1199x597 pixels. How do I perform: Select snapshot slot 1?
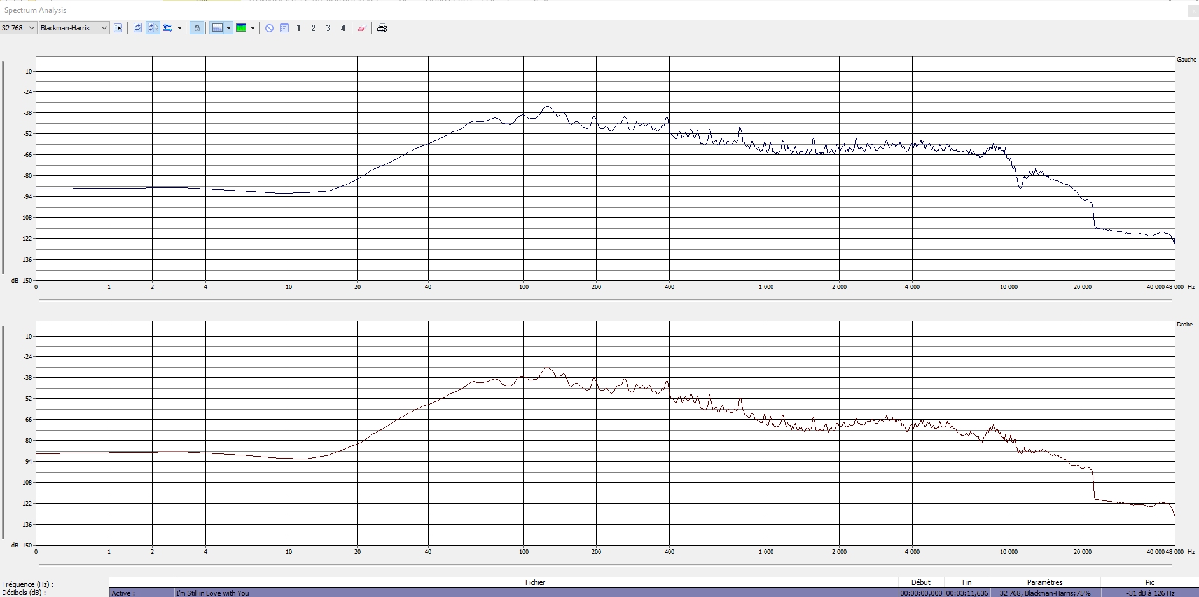298,28
